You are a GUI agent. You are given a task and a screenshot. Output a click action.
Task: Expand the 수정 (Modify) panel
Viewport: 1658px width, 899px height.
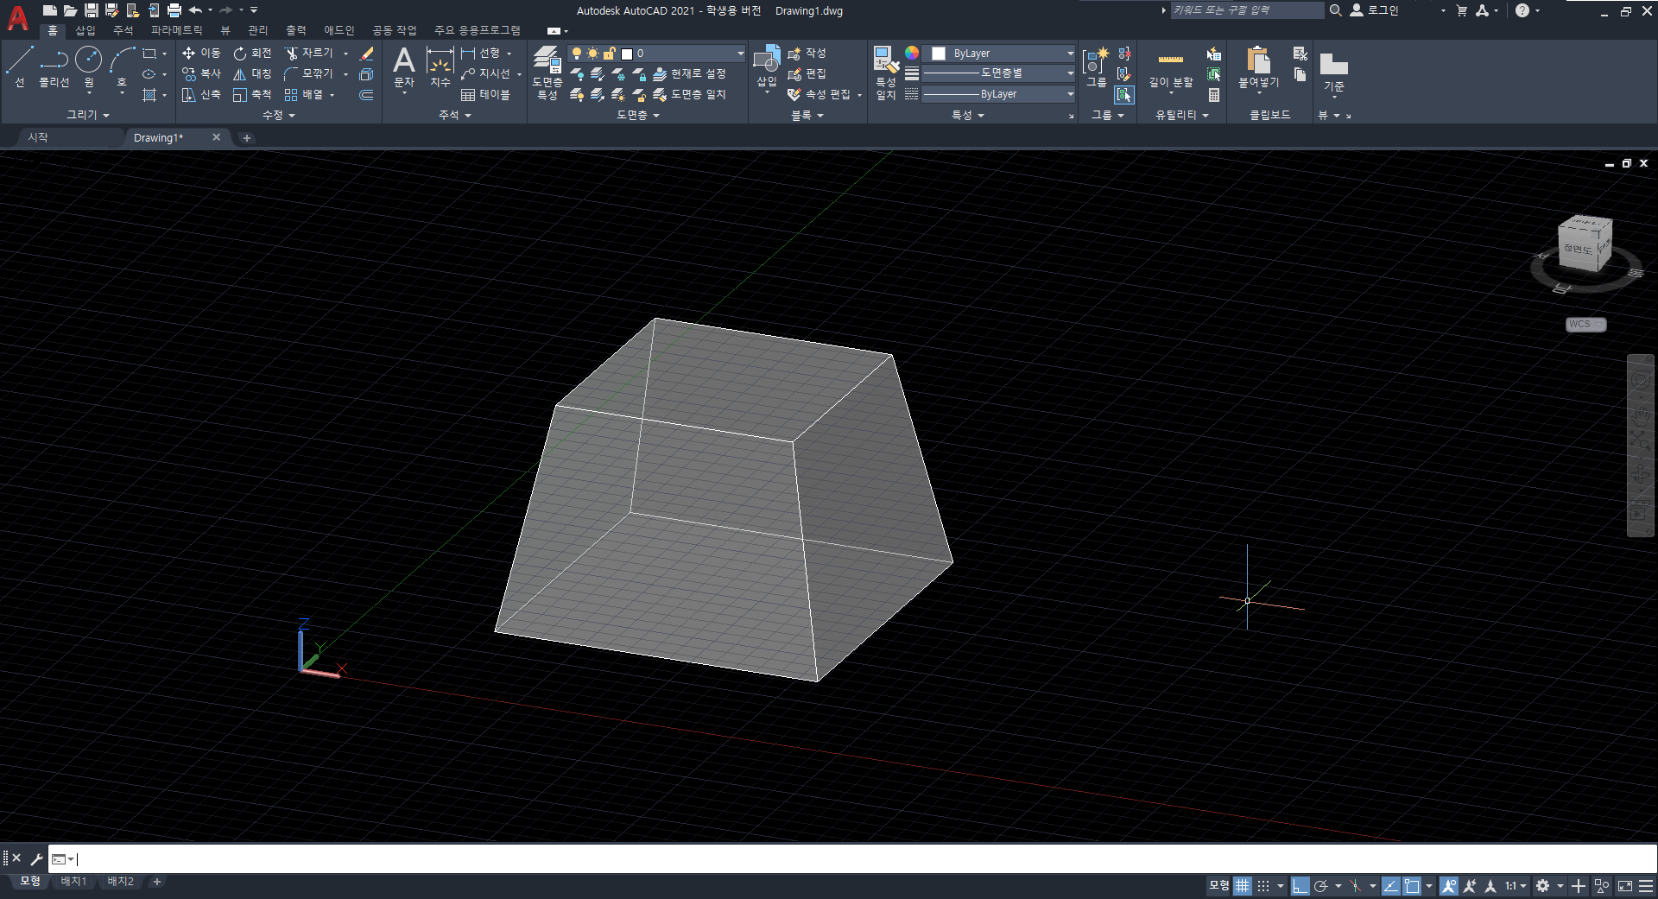279,115
